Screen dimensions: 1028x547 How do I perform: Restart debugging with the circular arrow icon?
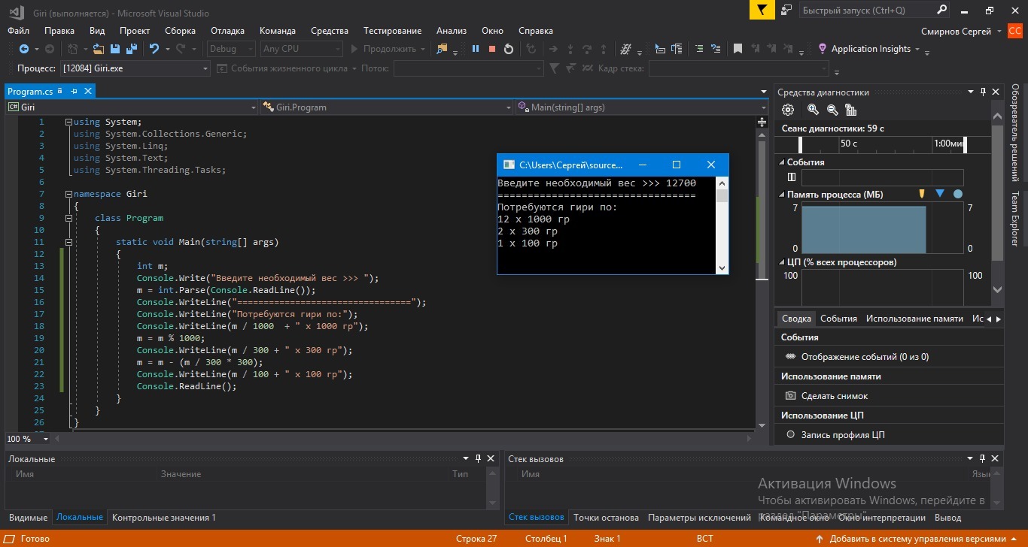(x=509, y=49)
